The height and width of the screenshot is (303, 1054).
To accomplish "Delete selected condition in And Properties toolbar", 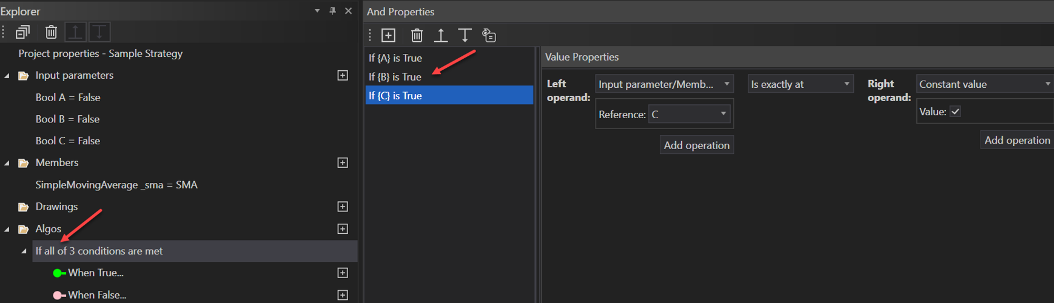I will pos(417,36).
